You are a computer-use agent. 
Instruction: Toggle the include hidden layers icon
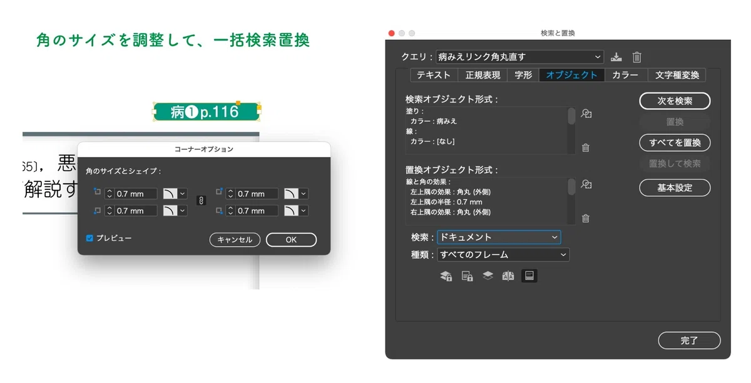[x=488, y=276]
